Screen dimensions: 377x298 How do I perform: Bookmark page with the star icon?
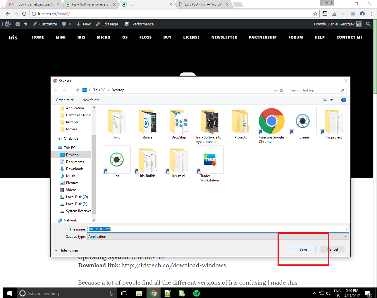click(x=315, y=14)
